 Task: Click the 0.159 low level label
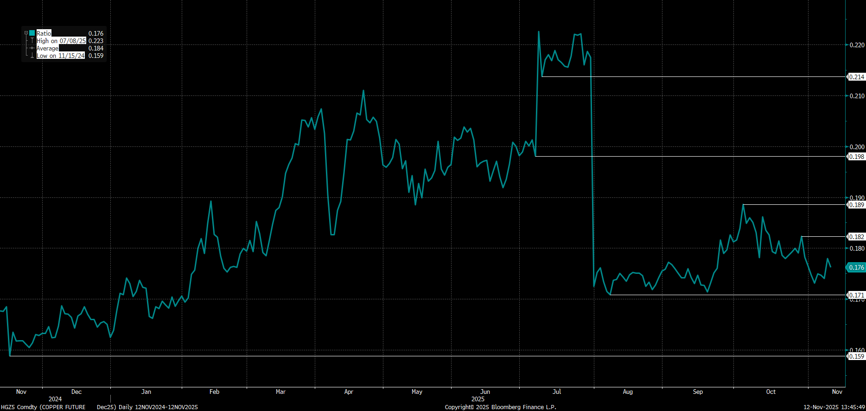(856, 356)
